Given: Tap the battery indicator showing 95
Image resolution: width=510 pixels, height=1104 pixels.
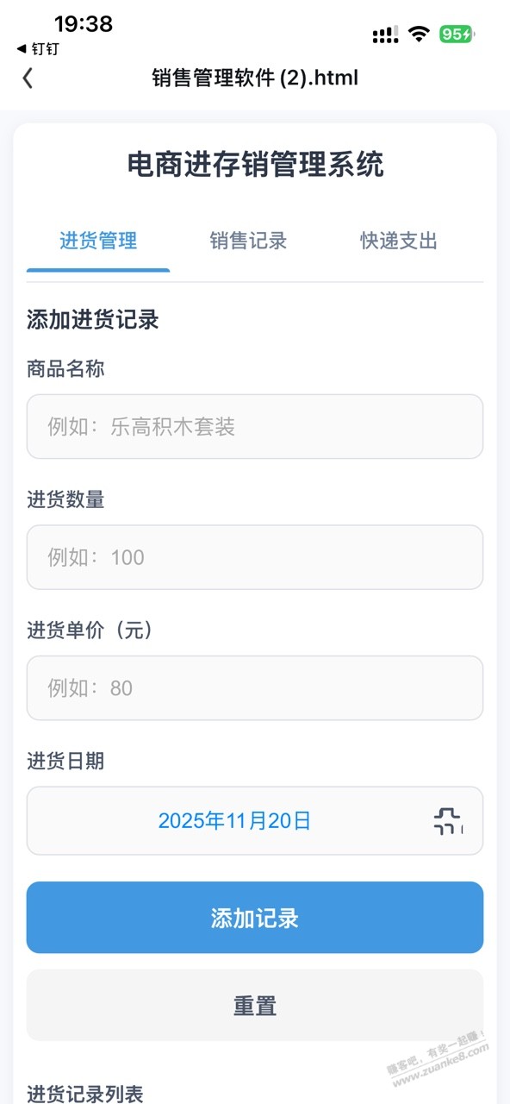Looking at the screenshot, I should pyautogui.click(x=457, y=32).
